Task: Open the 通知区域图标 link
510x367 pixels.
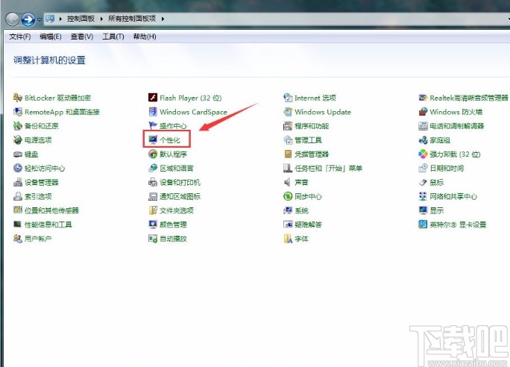Action: coord(180,196)
